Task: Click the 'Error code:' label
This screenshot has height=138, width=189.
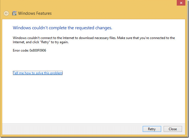Action: point(21,50)
